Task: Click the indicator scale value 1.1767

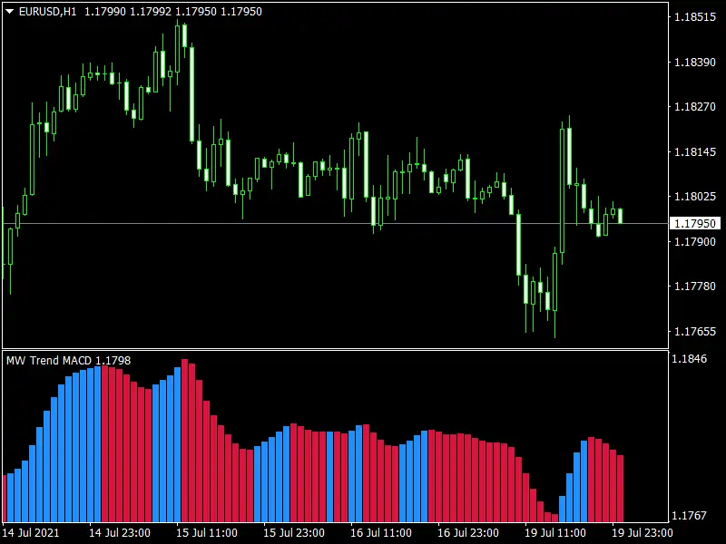Action: (689, 515)
